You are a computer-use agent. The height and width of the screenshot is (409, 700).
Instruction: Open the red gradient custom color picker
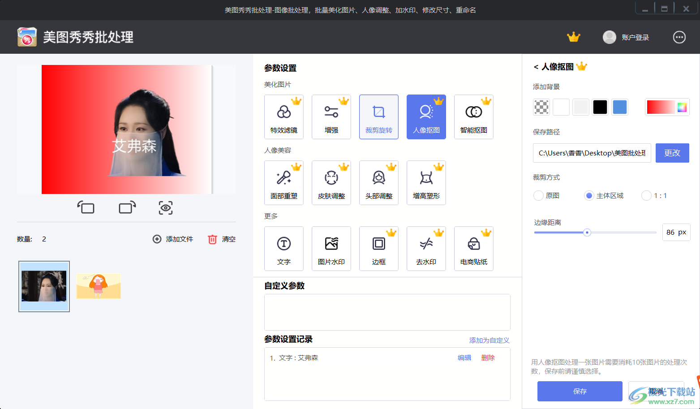(x=667, y=107)
